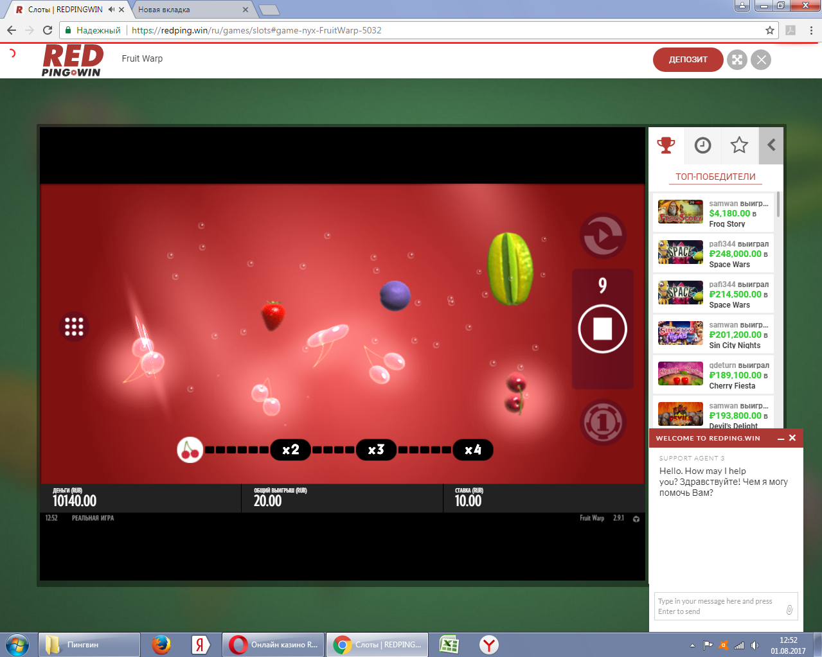The width and height of the screenshot is (822, 657).
Task: Click browser back arrow
Action: pyautogui.click(x=12, y=30)
